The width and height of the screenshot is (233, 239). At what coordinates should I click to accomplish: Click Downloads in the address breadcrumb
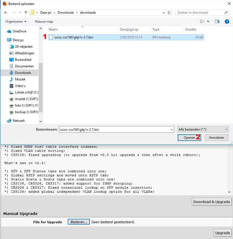(66, 12)
